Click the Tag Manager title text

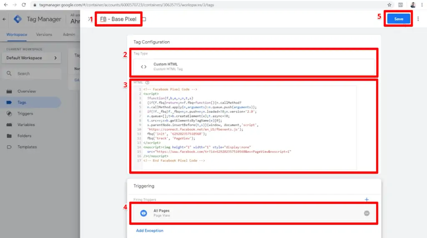(x=44, y=19)
